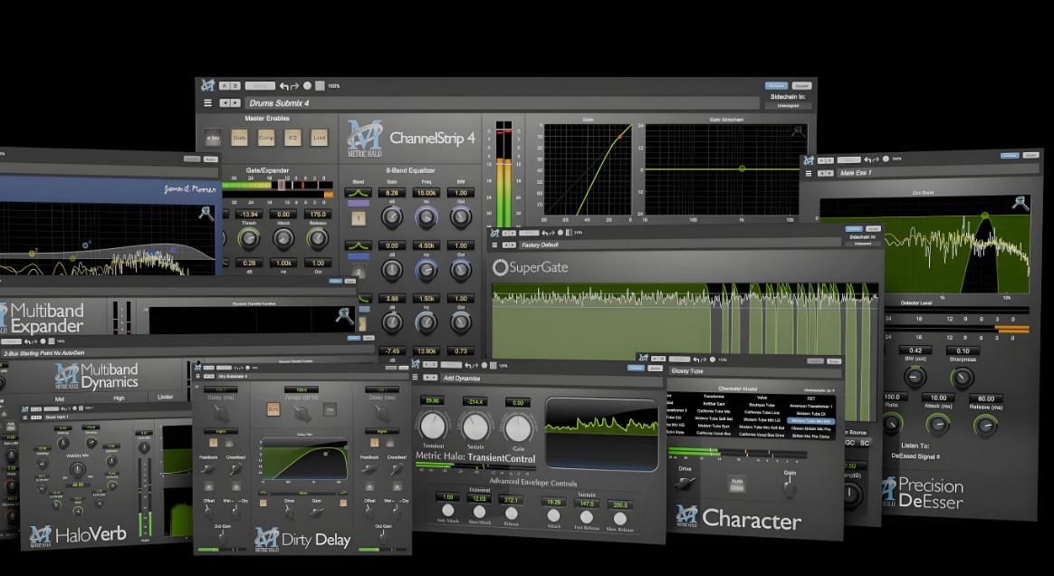The width and height of the screenshot is (1054, 576).
Task: Toggle EQ band 1 enable button
Action: click(359, 218)
